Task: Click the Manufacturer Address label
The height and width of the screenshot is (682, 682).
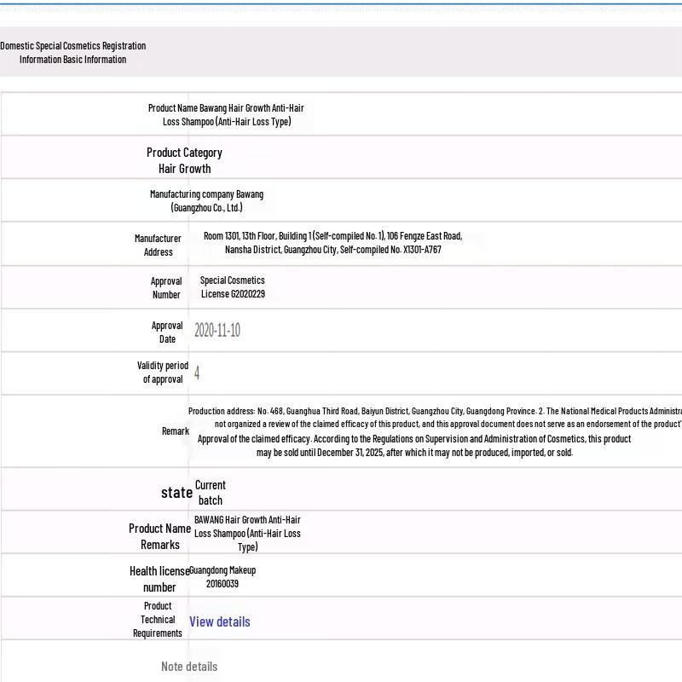Action: 158,245
